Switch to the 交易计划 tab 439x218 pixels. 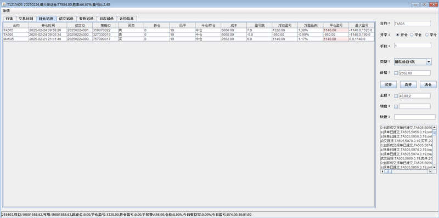(26, 19)
